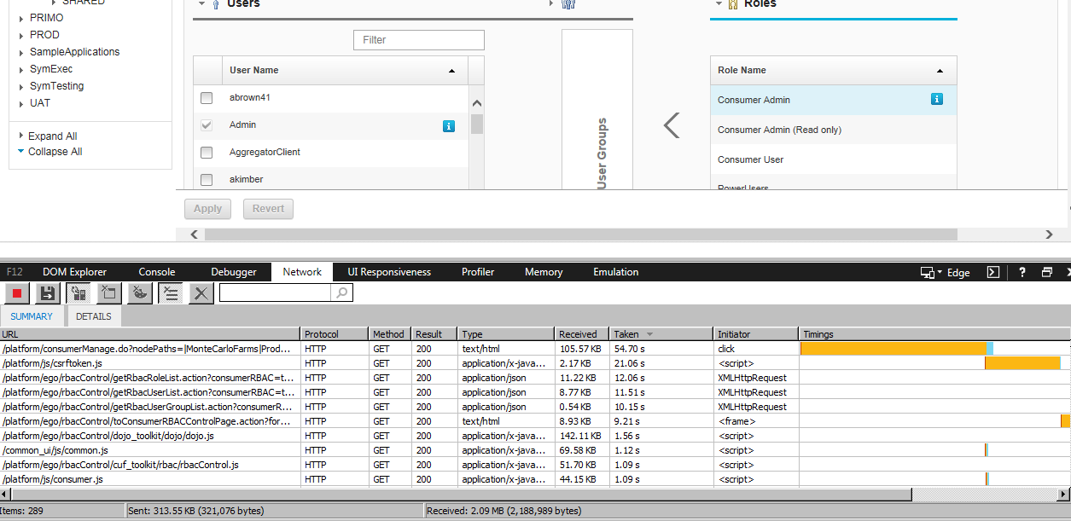Open the Edge document mode dropdown
This screenshot has height=521, width=1071.
949,273
